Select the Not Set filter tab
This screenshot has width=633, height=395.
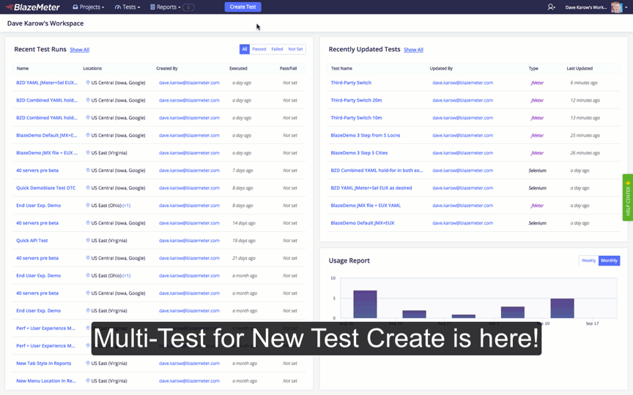click(x=295, y=49)
